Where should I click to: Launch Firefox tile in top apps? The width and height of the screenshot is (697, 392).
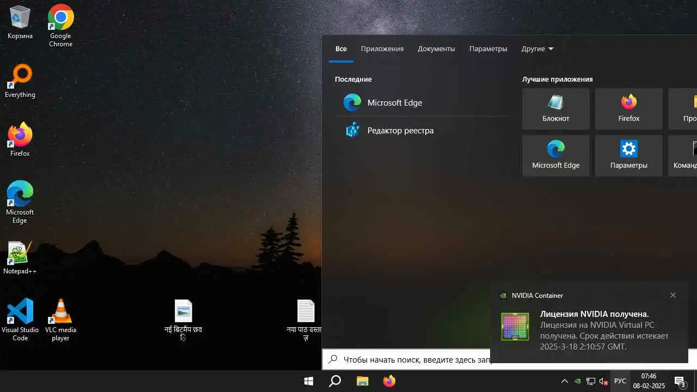coord(629,109)
